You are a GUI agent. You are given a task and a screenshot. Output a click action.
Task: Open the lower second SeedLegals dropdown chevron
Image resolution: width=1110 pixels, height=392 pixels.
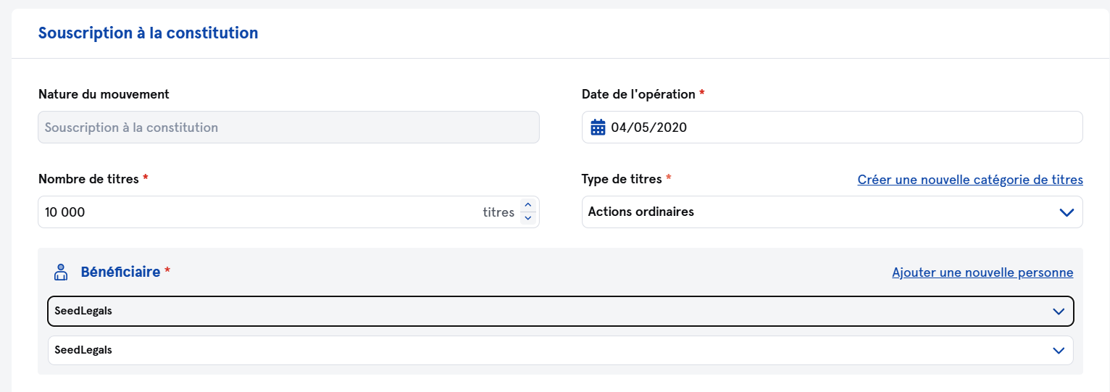pyautogui.click(x=1059, y=350)
